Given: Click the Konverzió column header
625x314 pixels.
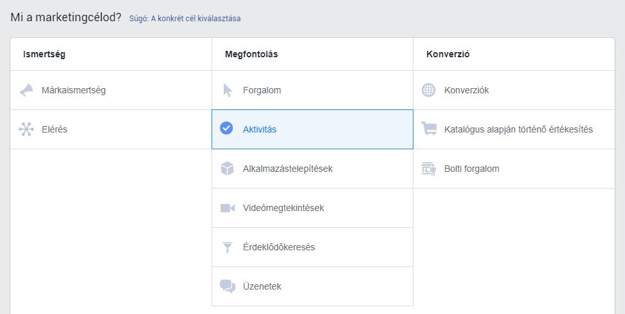Looking at the screenshot, I should pyautogui.click(x=448, y=54).
